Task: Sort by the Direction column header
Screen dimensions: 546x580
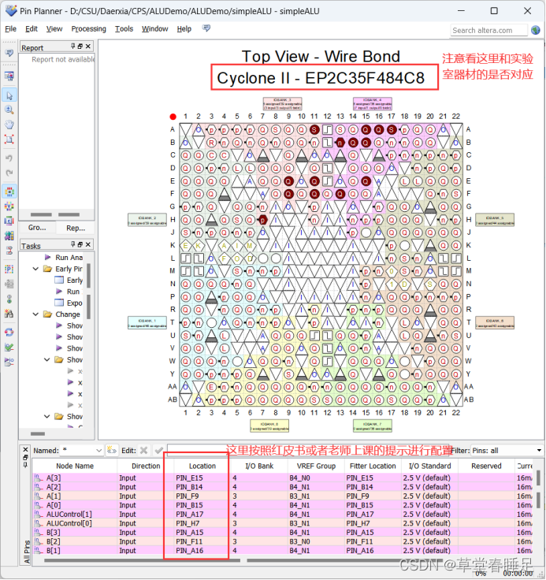Action: click(x=146, y=466)
